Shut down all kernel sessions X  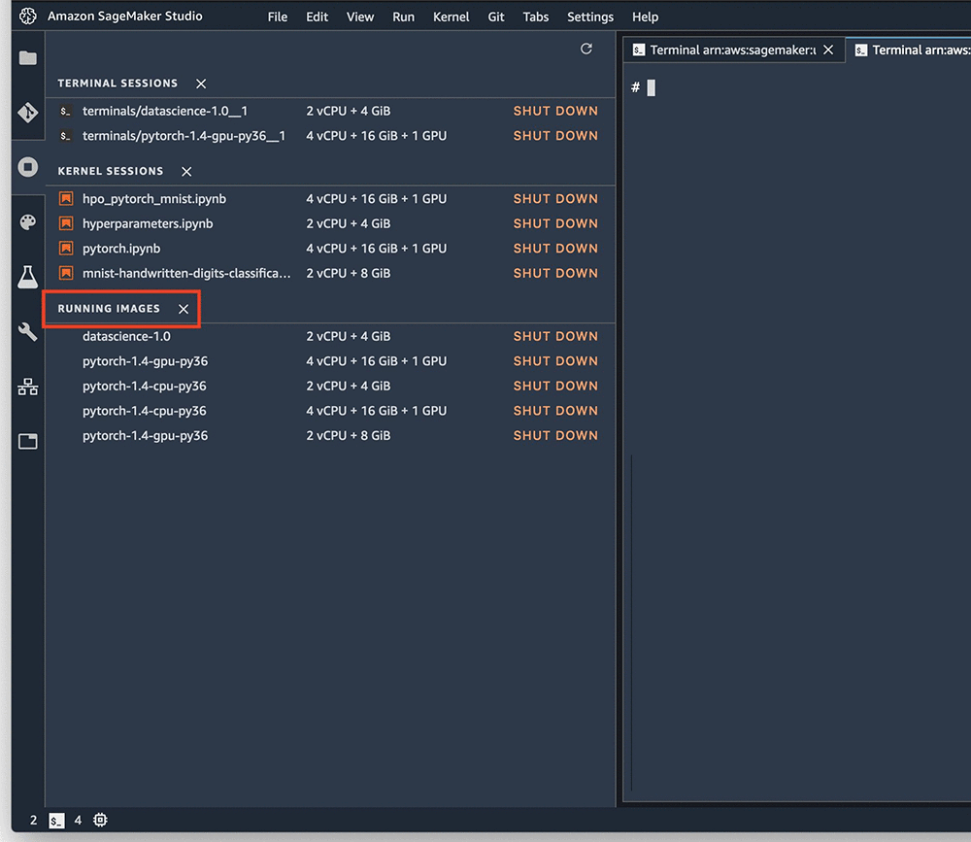[186, 172]
